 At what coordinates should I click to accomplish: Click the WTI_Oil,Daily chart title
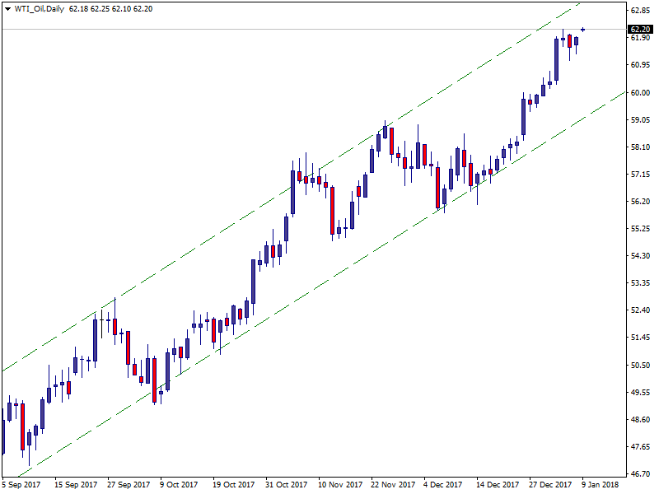tap(40, 8)
